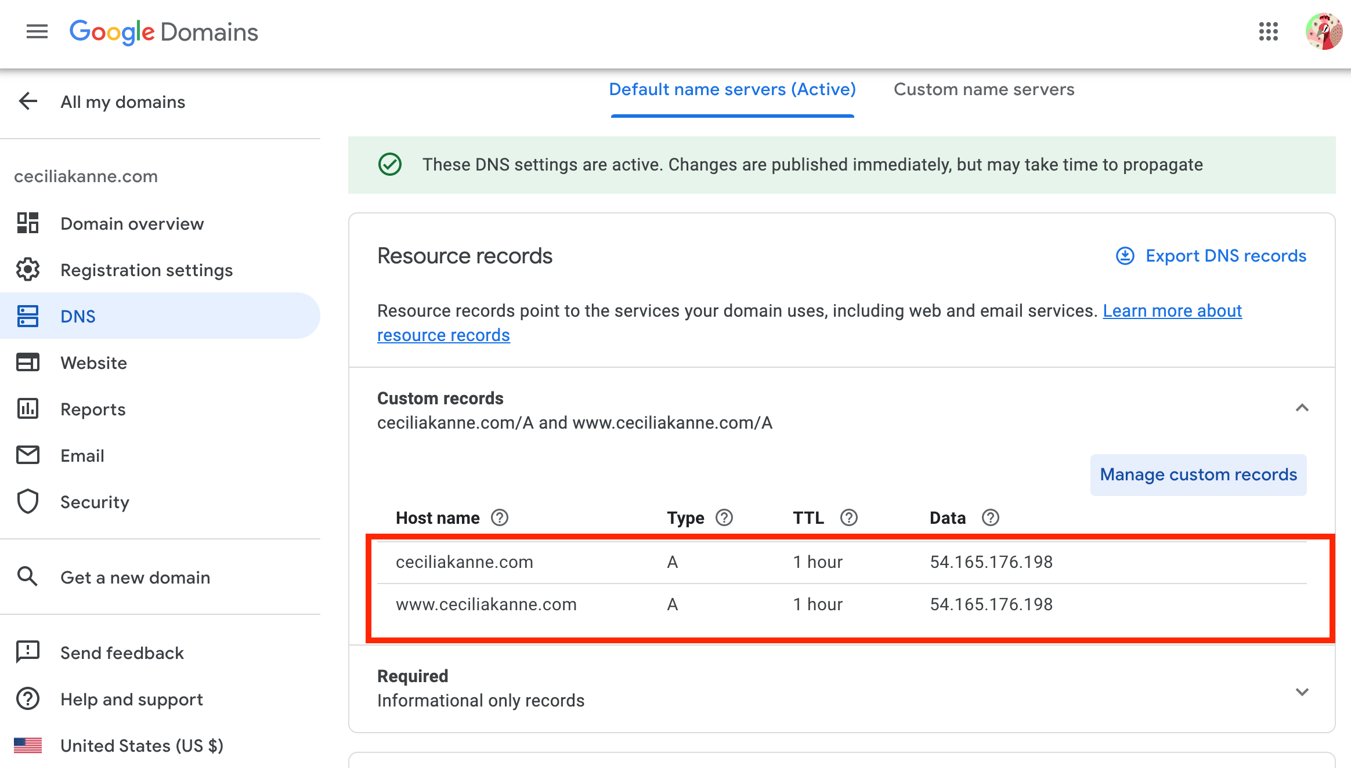Open the Google apps grid
Image resolution: width=1351 pixels, height=768 pixels.
point(1268,31)
